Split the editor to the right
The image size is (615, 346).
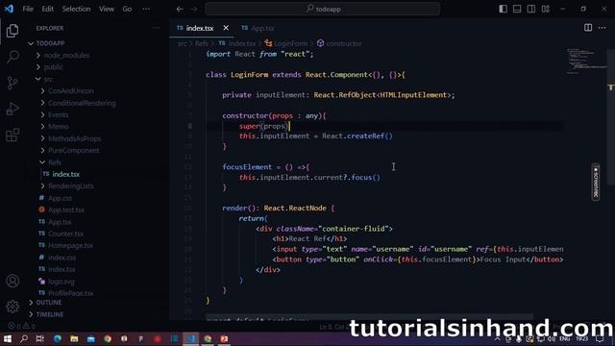click(588, 28)
